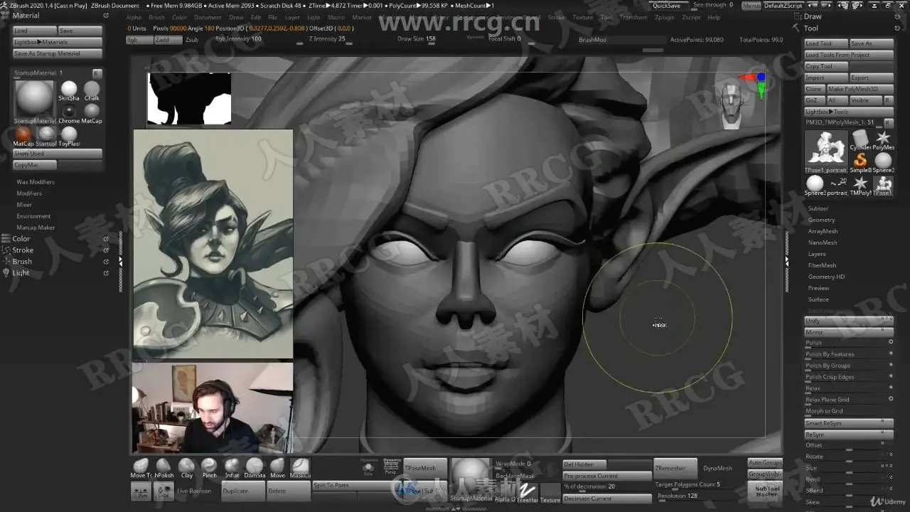Choose the red MatCap material sphere
The width and height of the screenshot is (910, 512).
point(23,136)
